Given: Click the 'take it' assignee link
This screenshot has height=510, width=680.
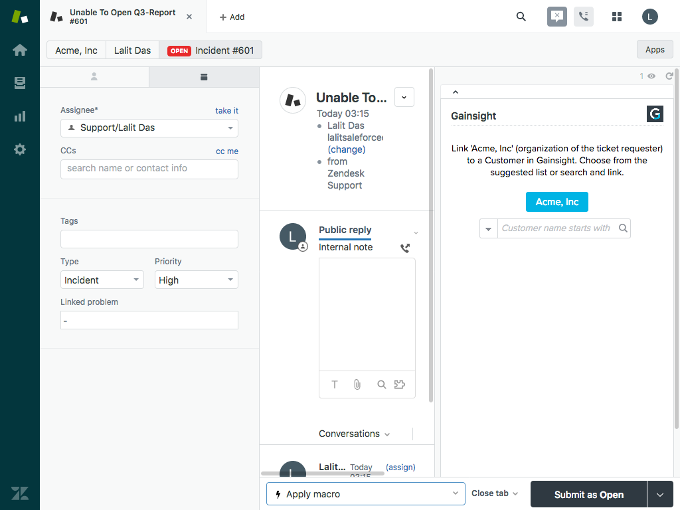Looking at the screenshot, I should tap(226, 111).
